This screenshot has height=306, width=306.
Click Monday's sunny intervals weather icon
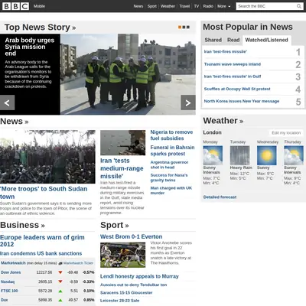pos(213,155)
